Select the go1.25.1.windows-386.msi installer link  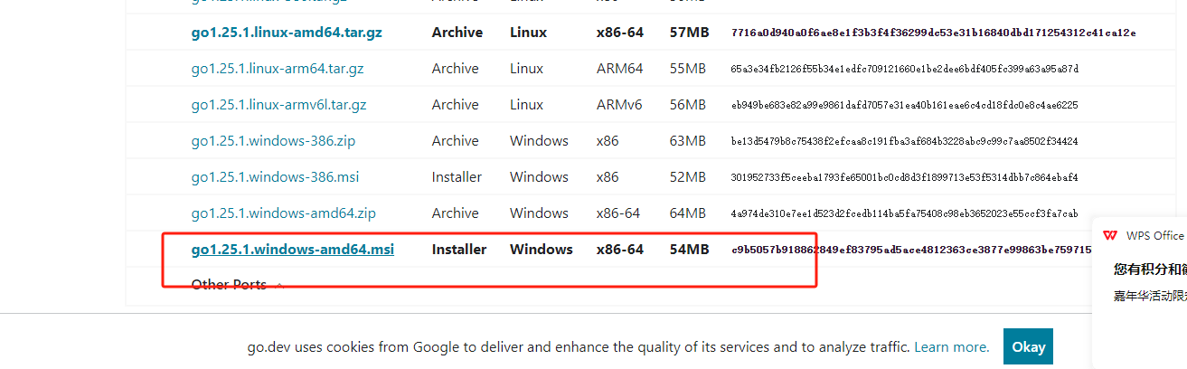275,177
